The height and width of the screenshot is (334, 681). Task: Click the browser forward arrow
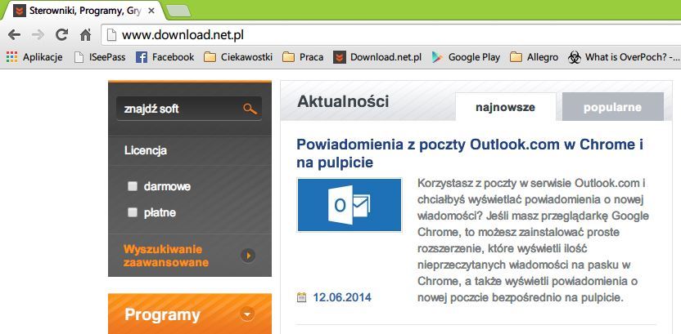coord(38,34)
